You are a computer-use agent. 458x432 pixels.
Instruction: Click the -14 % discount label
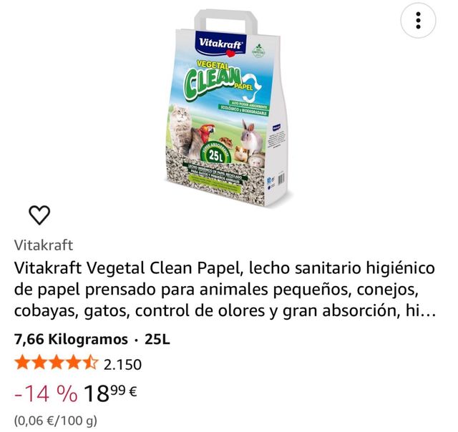(x=46, y=393)
